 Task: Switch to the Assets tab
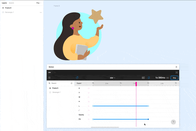tap(12, 3)
